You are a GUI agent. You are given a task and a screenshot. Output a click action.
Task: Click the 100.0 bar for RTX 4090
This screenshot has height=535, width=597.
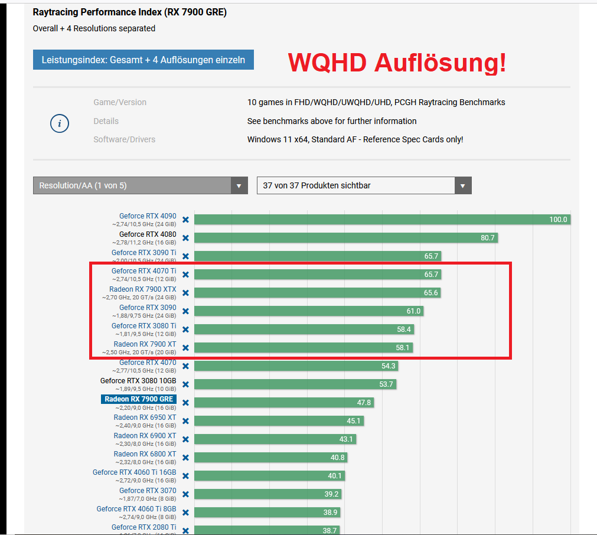tap(382, 219)
